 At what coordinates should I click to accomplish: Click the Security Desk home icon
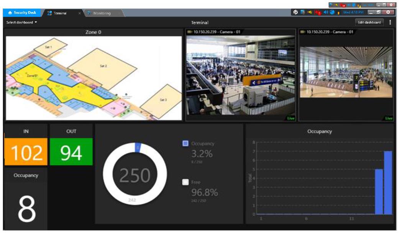pos(10,13)
